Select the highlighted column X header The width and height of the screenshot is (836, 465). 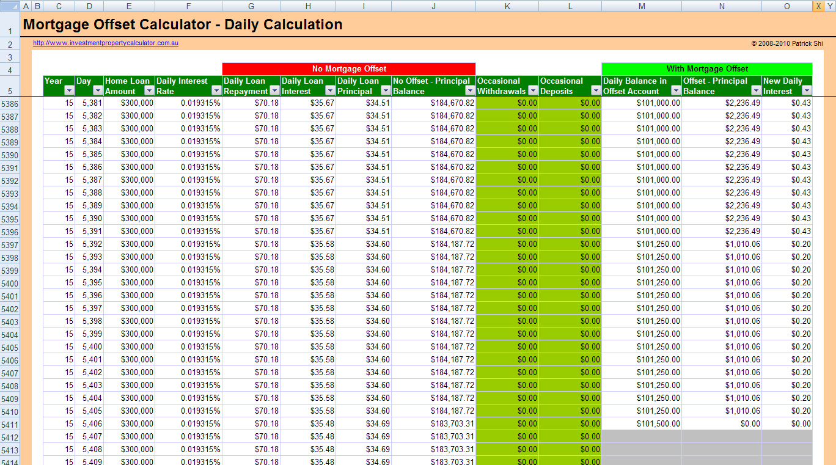pyautogui.click(x=818, y=6)
